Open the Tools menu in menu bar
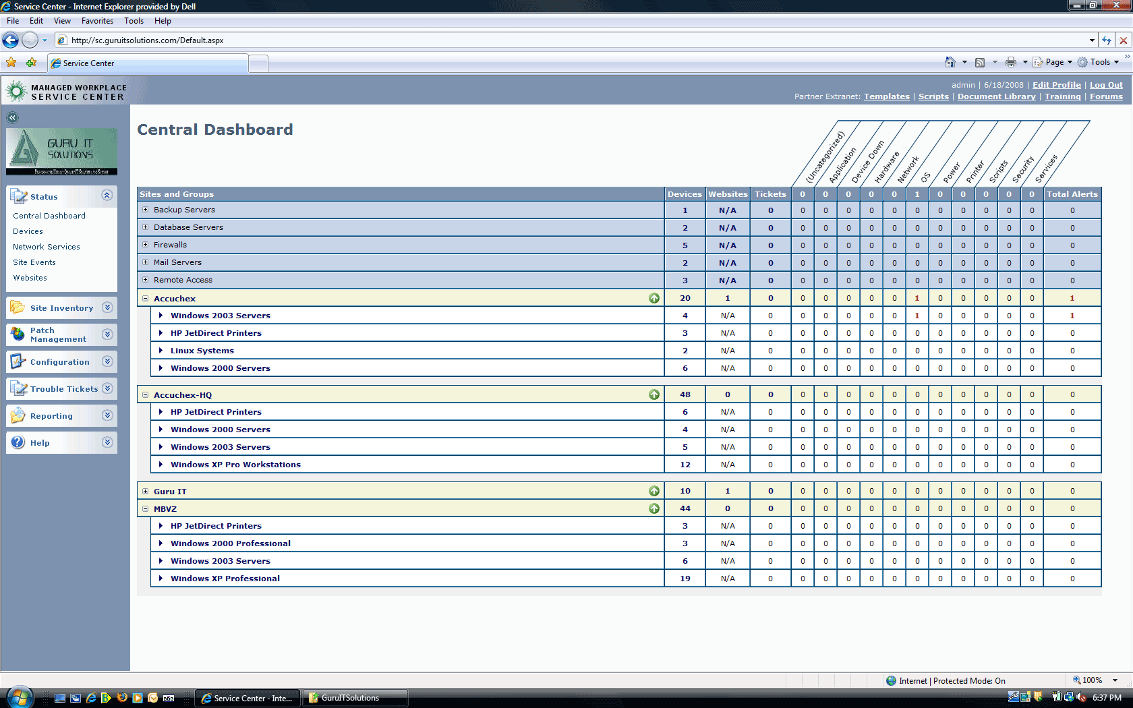The width and height of the screenshot is (1133, 708). coord(134,21)
